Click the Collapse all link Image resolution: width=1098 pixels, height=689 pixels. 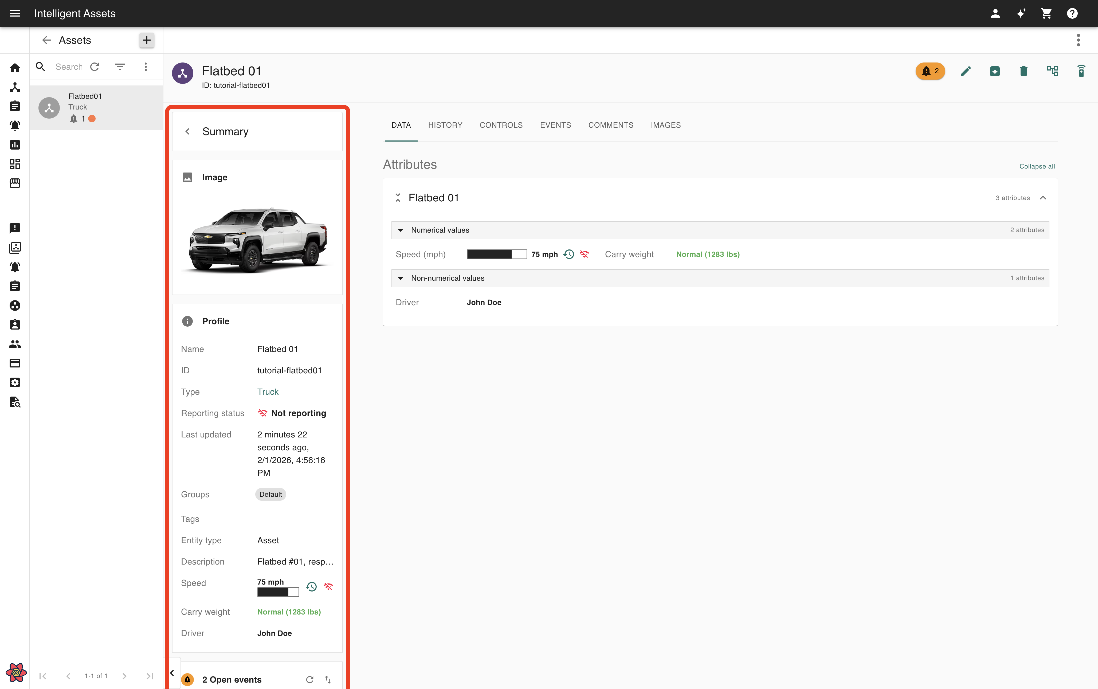pyautogui.click(x=1037, y=166)
